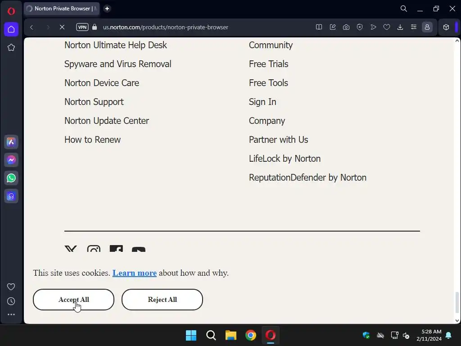Image resolution: width=461 pixels, height=346 pixels.
Task: Stop loading the page
Action: pyautogui.click(x=62, y=27)
